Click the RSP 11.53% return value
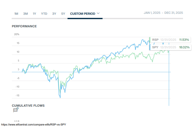 (x=184, y=40)
